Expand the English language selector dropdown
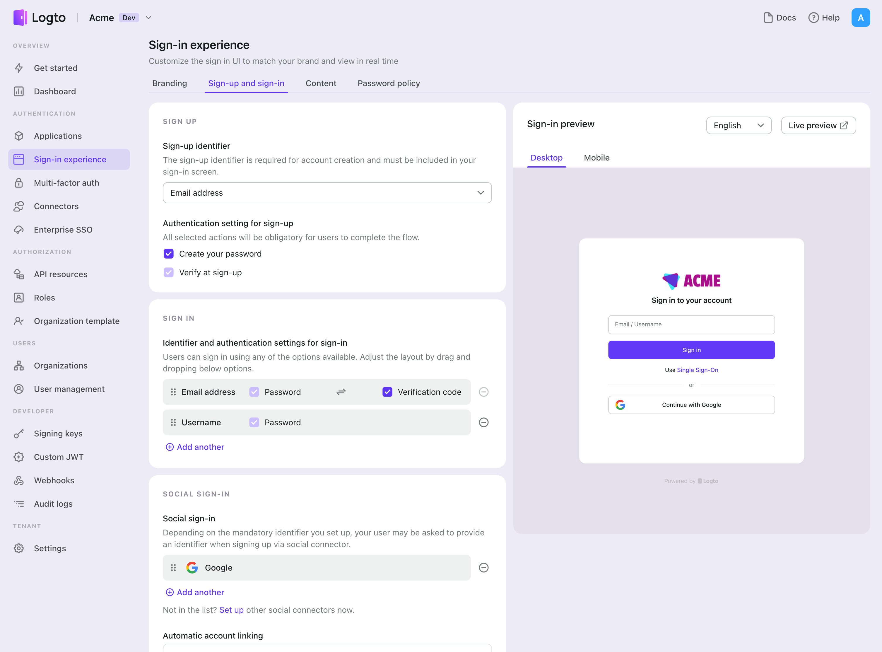 [x=739, y=125]
